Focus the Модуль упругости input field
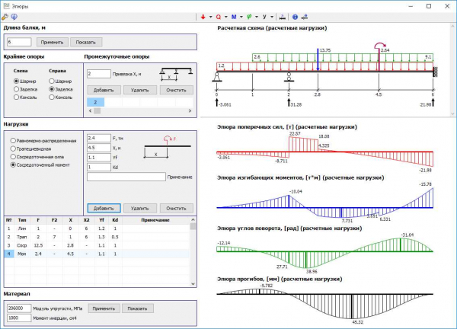The image size is (457, 329). pyautogui.click(x=19, y=308)
